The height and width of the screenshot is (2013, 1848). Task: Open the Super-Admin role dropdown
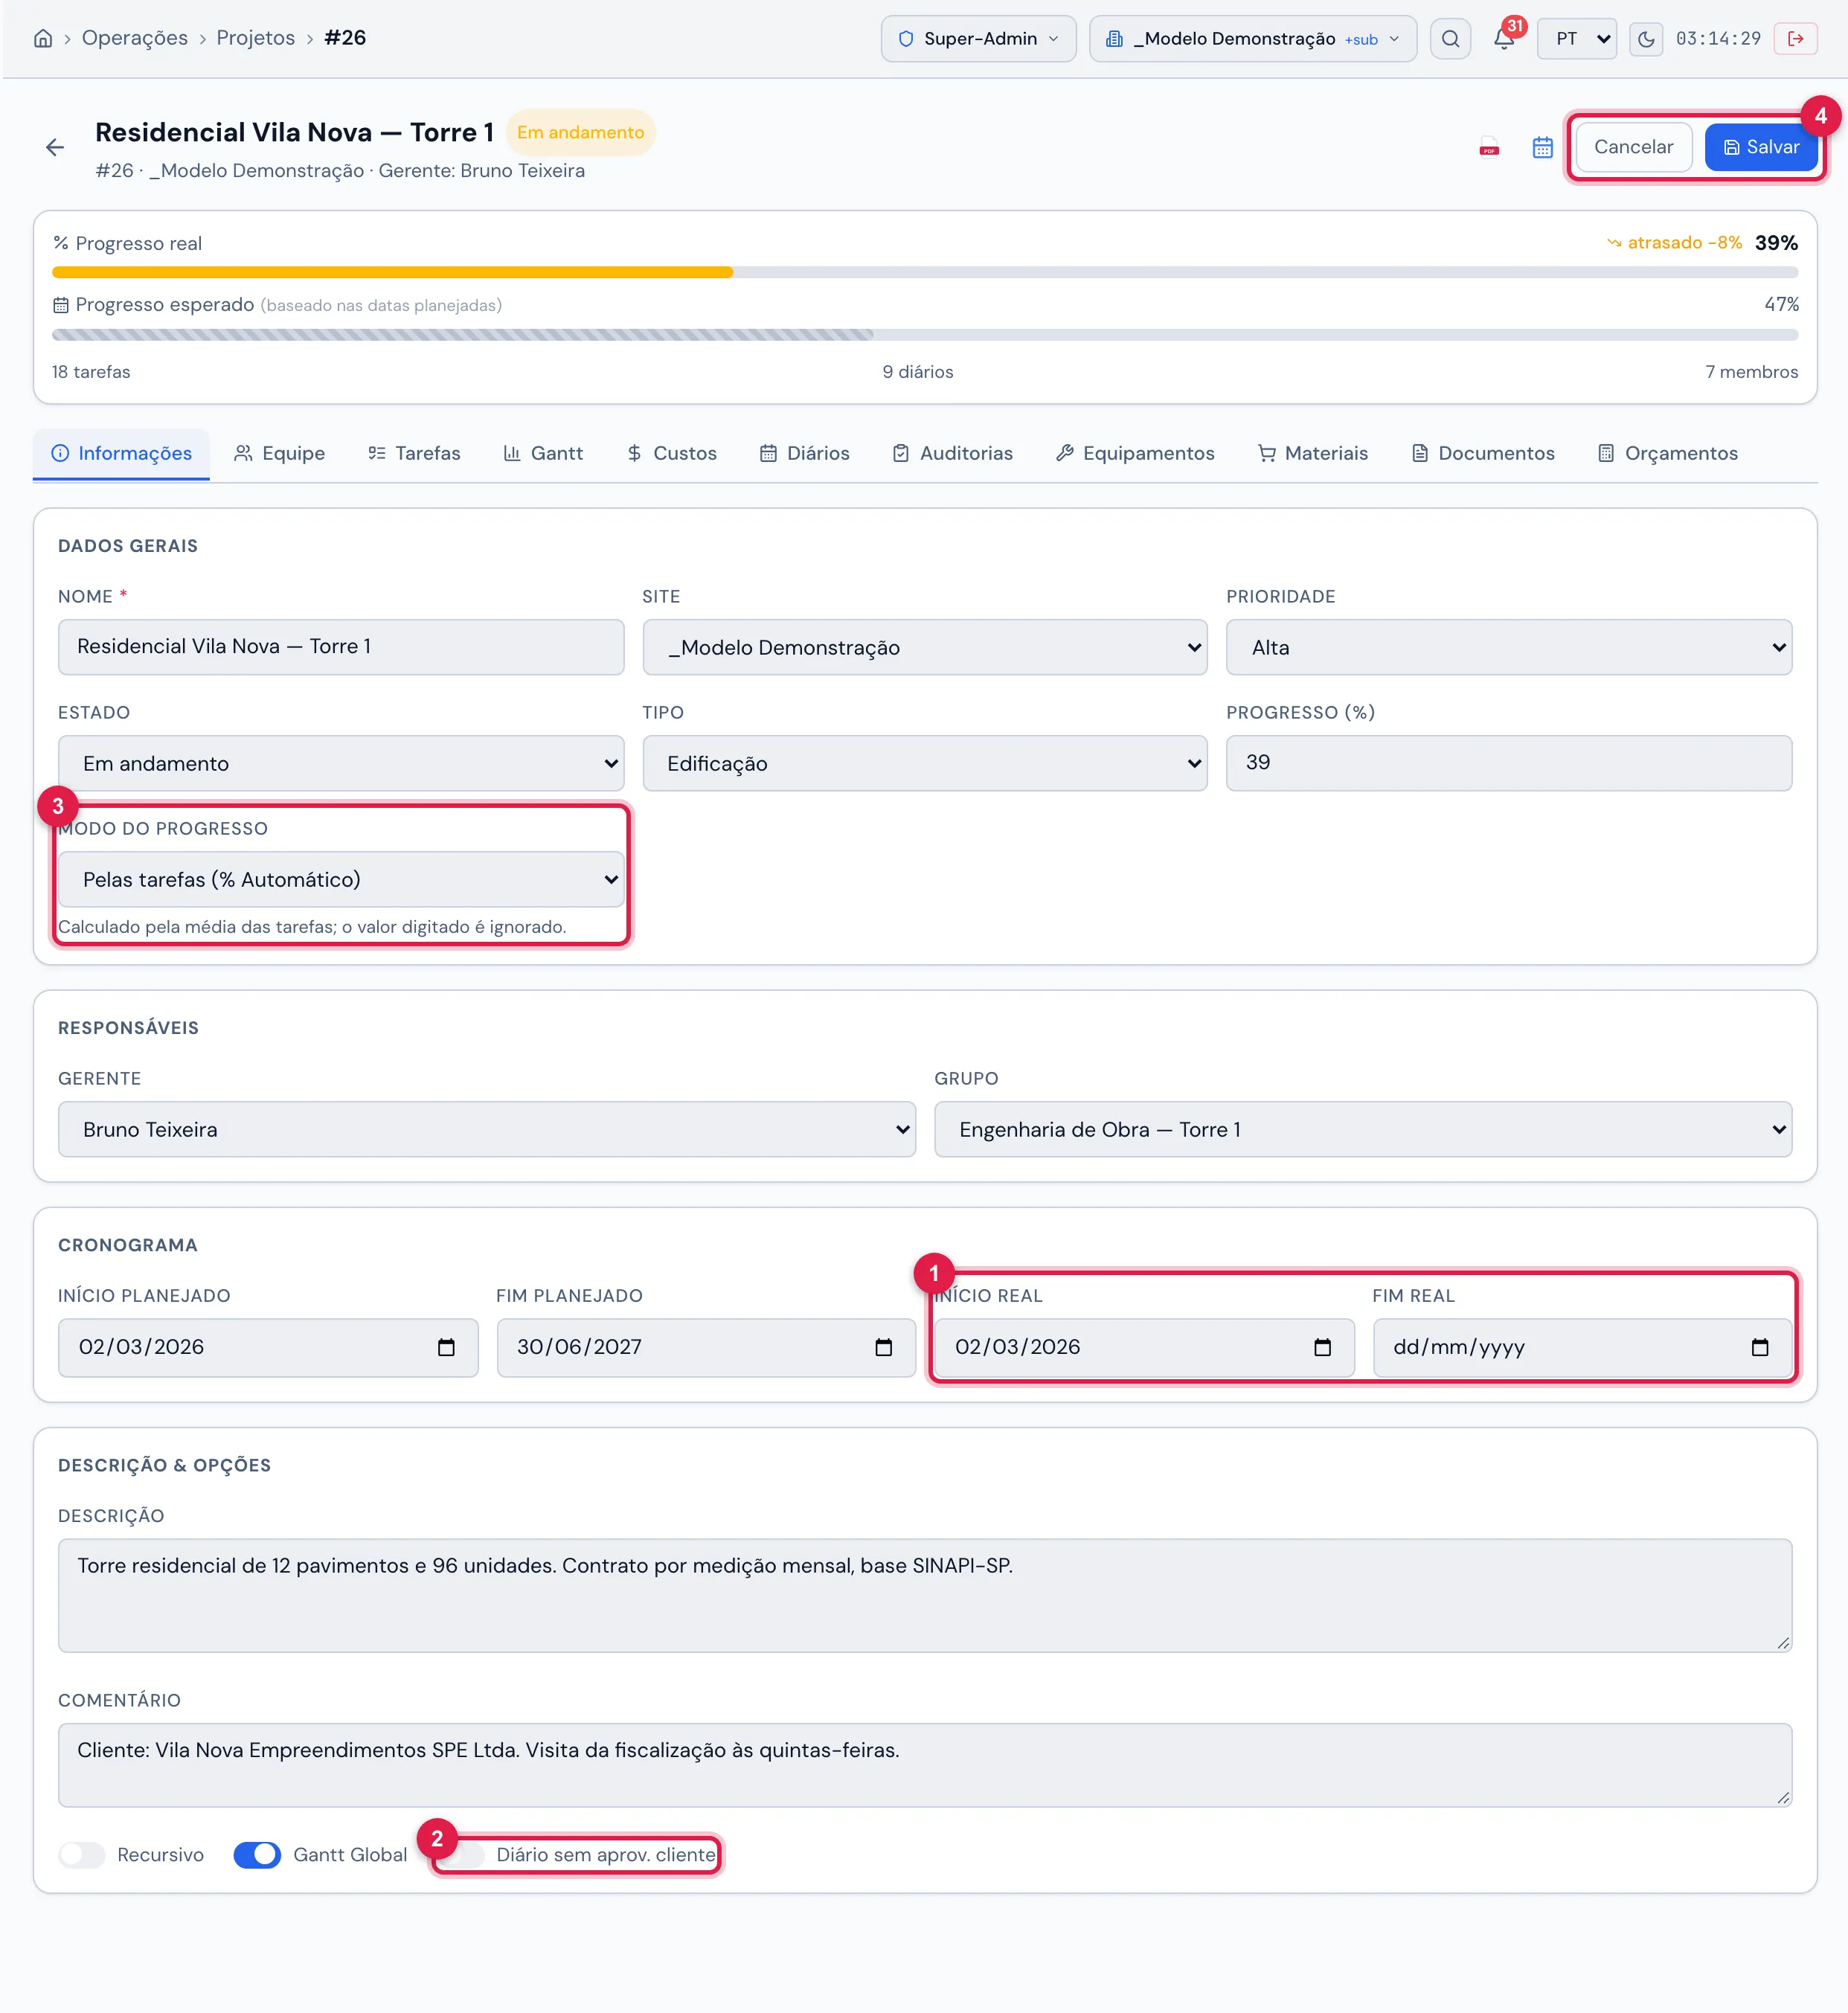(978, 39)
